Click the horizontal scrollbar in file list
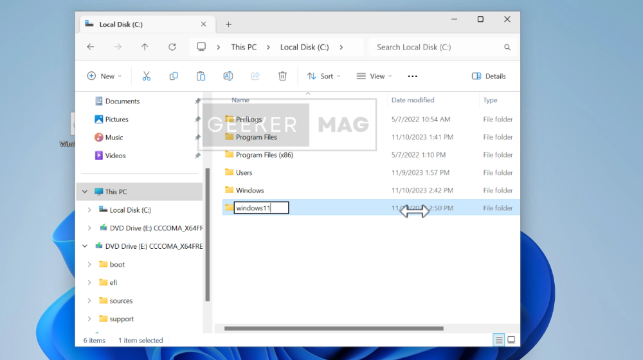The height and width of the screenshot is (360, 643). click(x=334, y=328)
